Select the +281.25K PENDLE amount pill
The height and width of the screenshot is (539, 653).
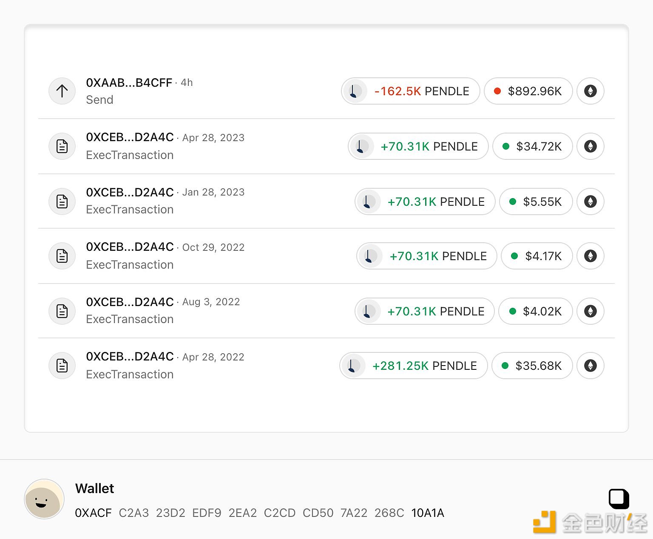[x=414, y=366]
